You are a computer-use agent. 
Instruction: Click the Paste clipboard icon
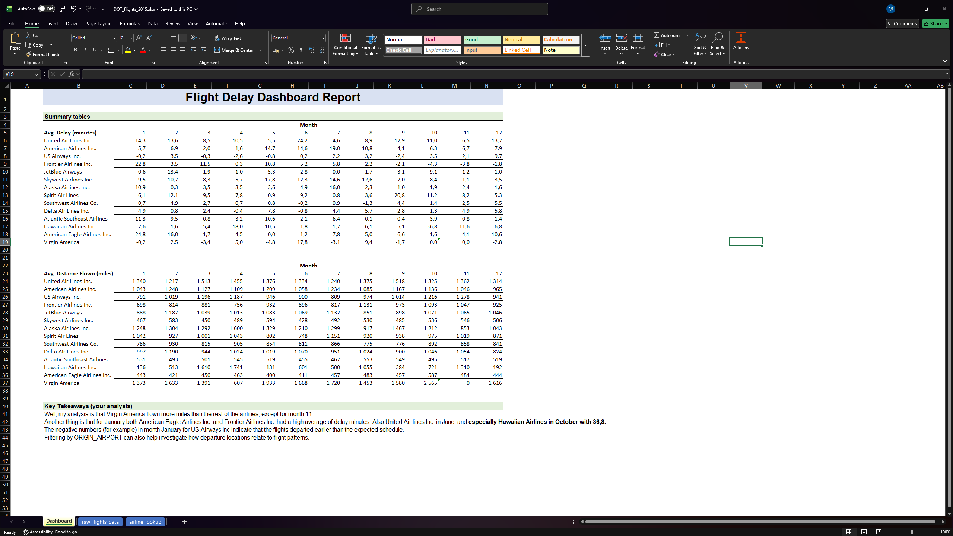pos(15,38)
